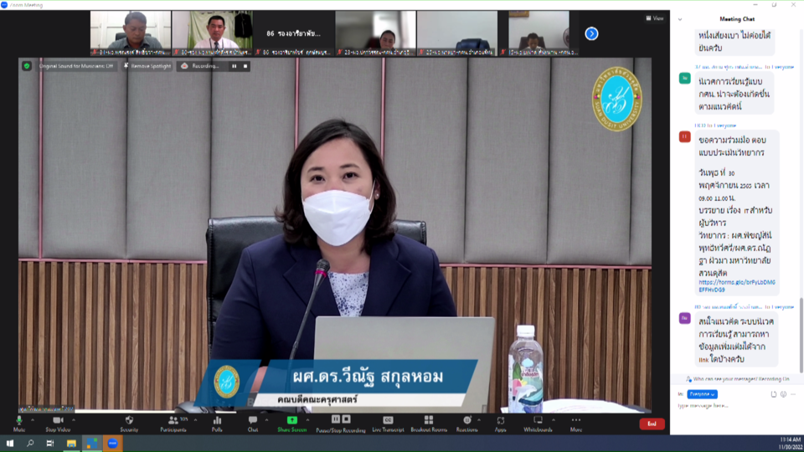Select second participant thumbnail with white shirt
This screenshot has height=452, width=804.
[x=212, y=33]
